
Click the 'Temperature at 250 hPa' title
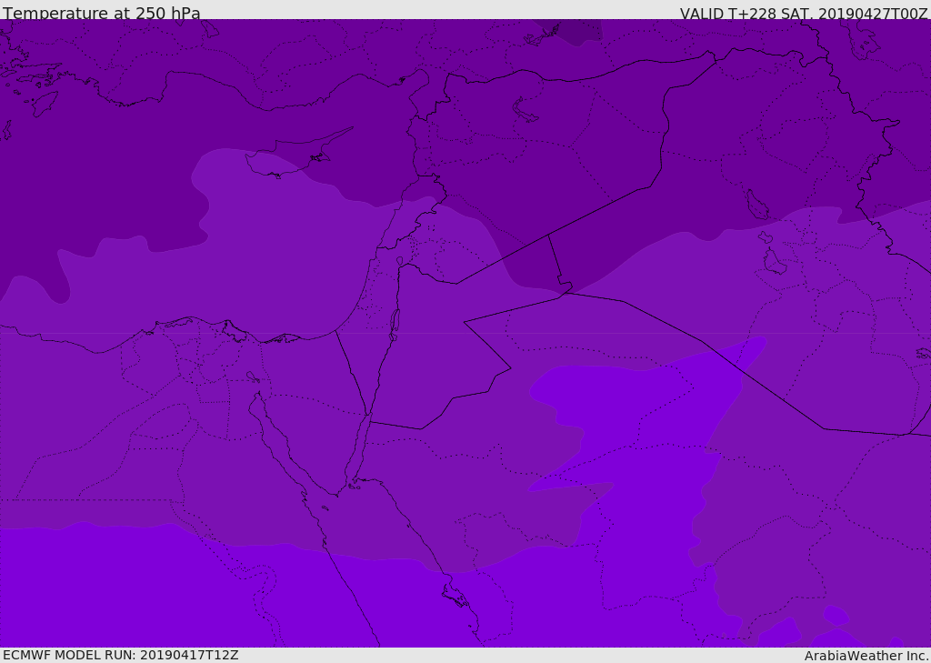(102, 13)
